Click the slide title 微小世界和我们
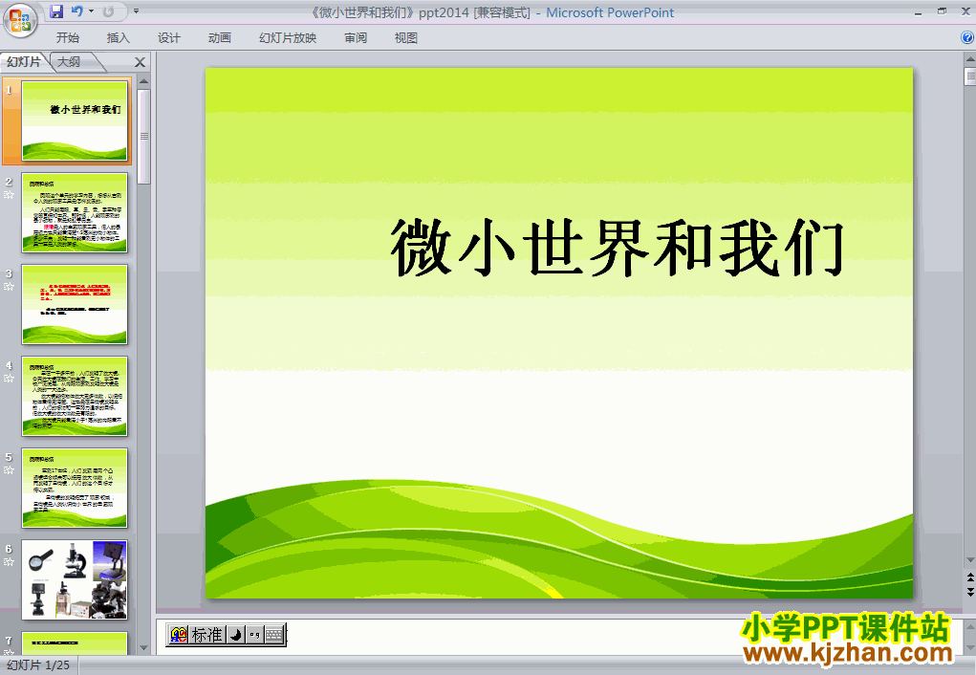 pos(617,248)
